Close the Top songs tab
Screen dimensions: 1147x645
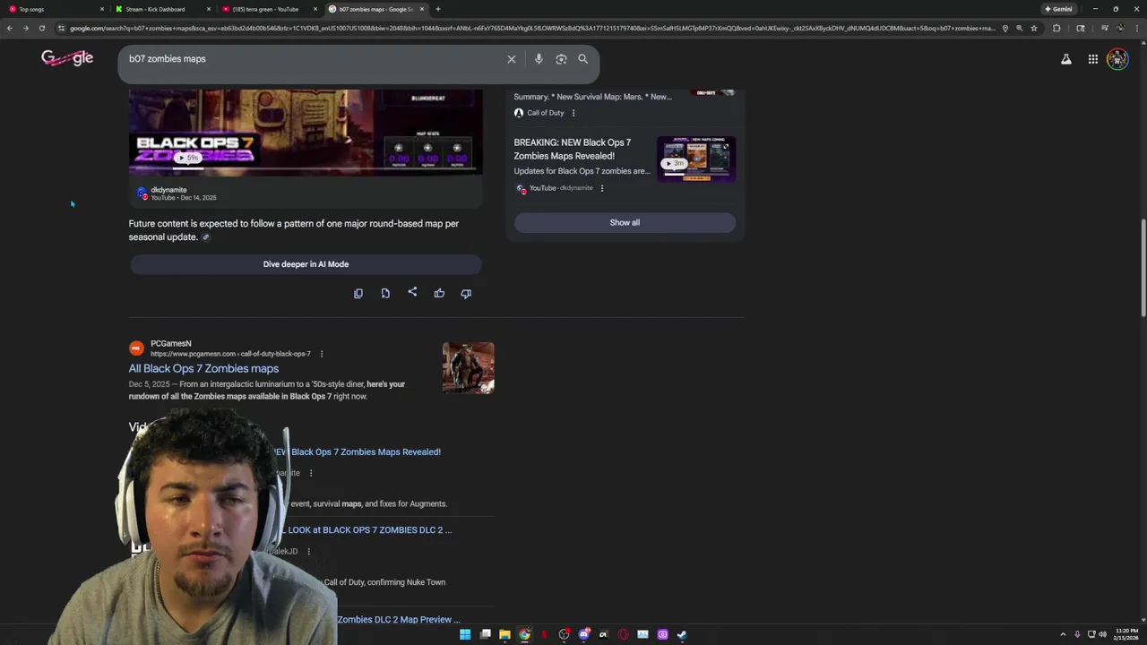click(102, 9)
